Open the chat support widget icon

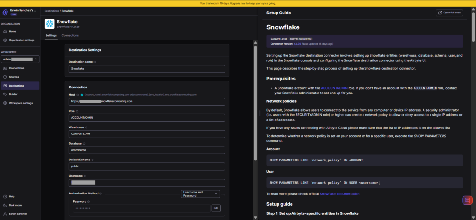[x=467, y=200]
